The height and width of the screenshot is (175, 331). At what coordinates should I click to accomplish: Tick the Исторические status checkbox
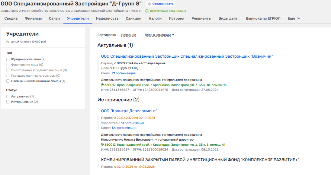8,102
